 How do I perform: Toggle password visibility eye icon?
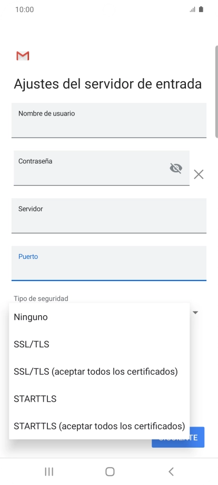(176, 168)
